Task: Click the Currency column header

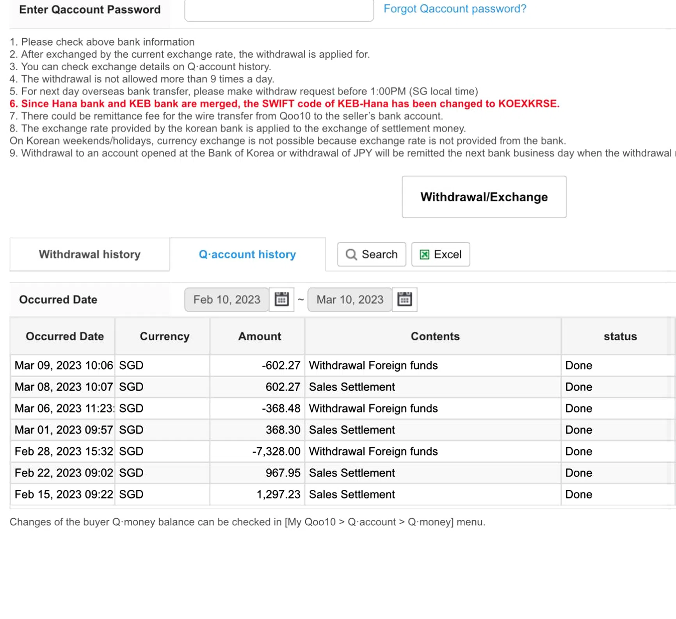Action: 164,336
